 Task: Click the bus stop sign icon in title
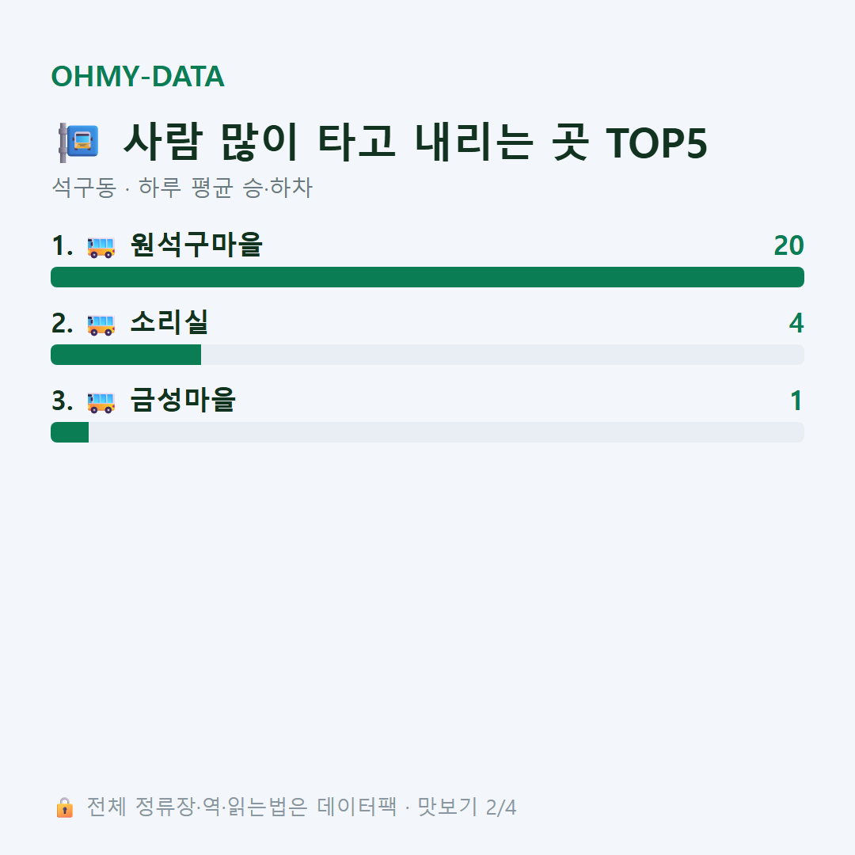78,142
